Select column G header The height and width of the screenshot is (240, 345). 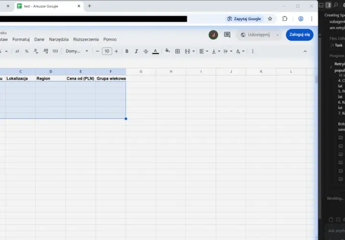pyautogui.click(x=141, y=72)
